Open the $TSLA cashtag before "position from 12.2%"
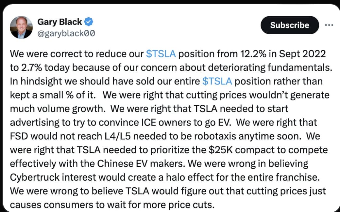Image resolution: width=340 pixels, height=212 pixels. click(x=161, y=54)
